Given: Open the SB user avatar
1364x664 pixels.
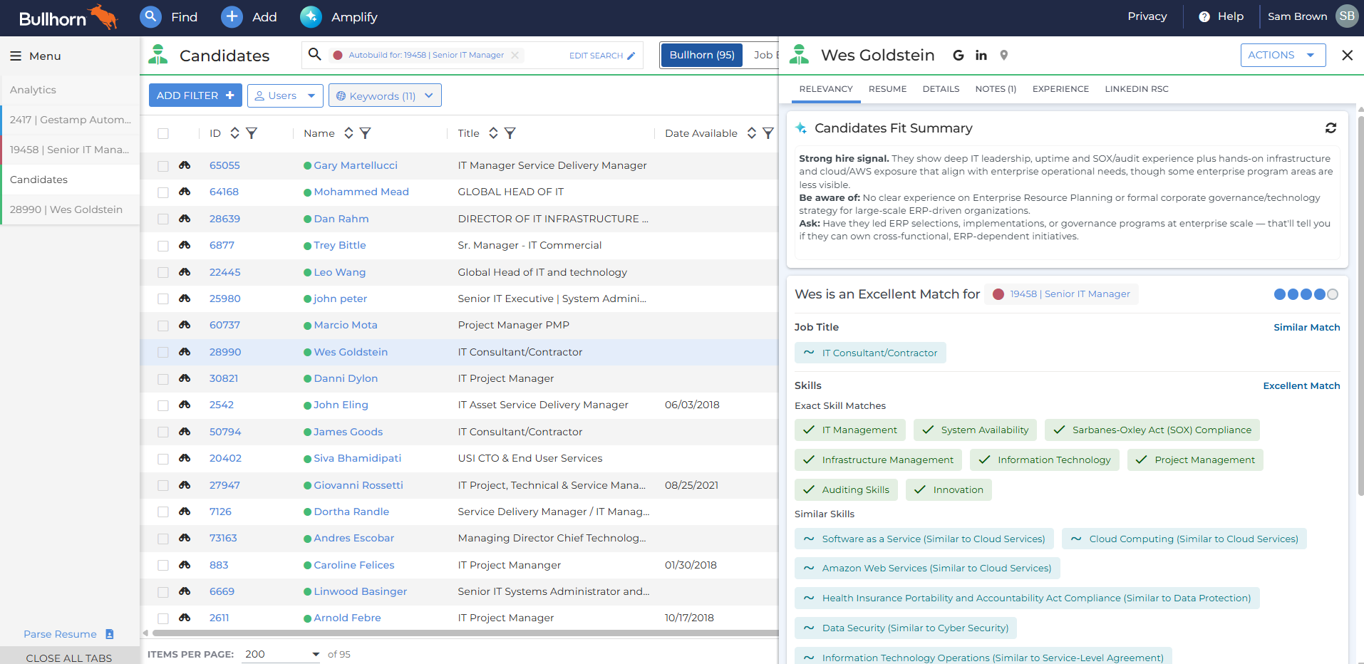Looking at the screenshot, I should click(x=1346, y=16).
